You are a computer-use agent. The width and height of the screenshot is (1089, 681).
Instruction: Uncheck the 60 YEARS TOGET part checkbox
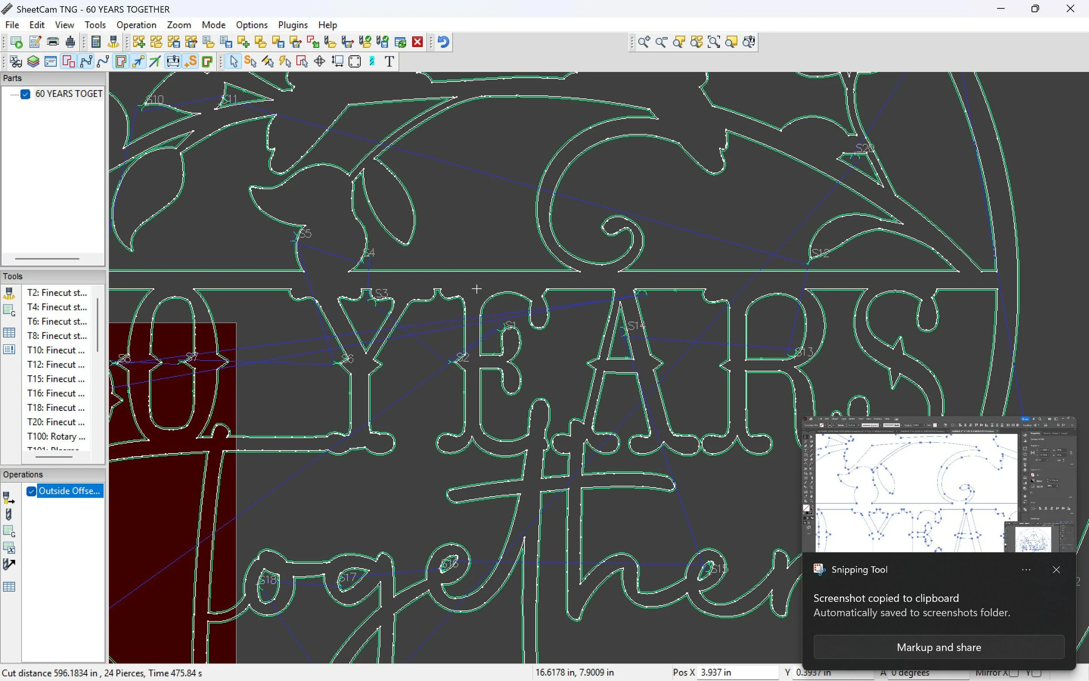click(x=26, y=94)
